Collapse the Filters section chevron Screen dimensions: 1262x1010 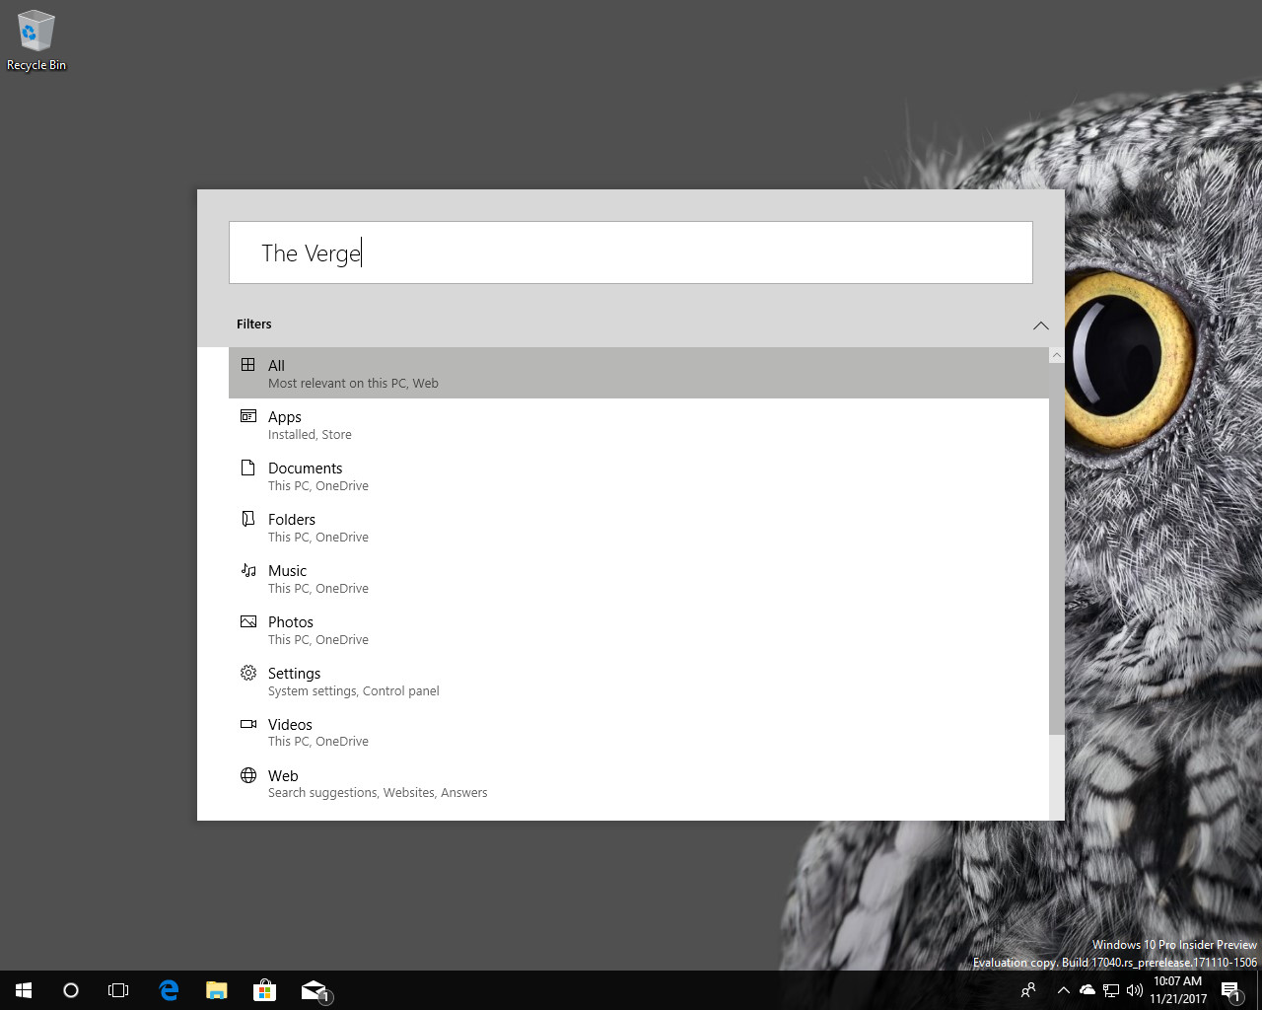click(1040, 325)
